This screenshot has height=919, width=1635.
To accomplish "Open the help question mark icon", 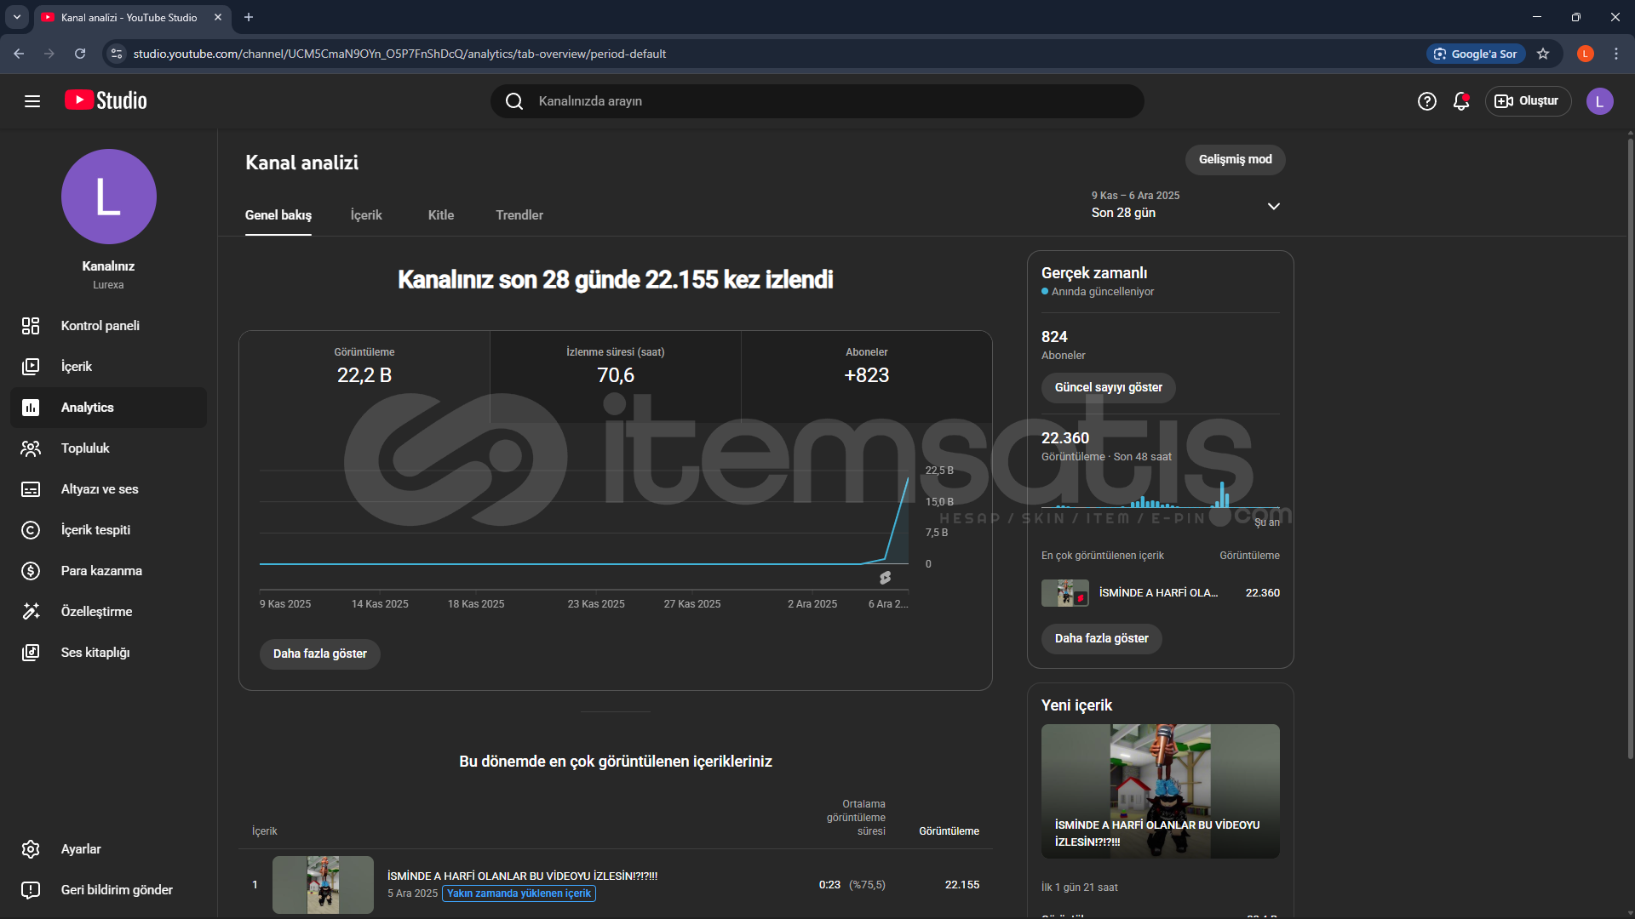I will (x=1426, y=101).
